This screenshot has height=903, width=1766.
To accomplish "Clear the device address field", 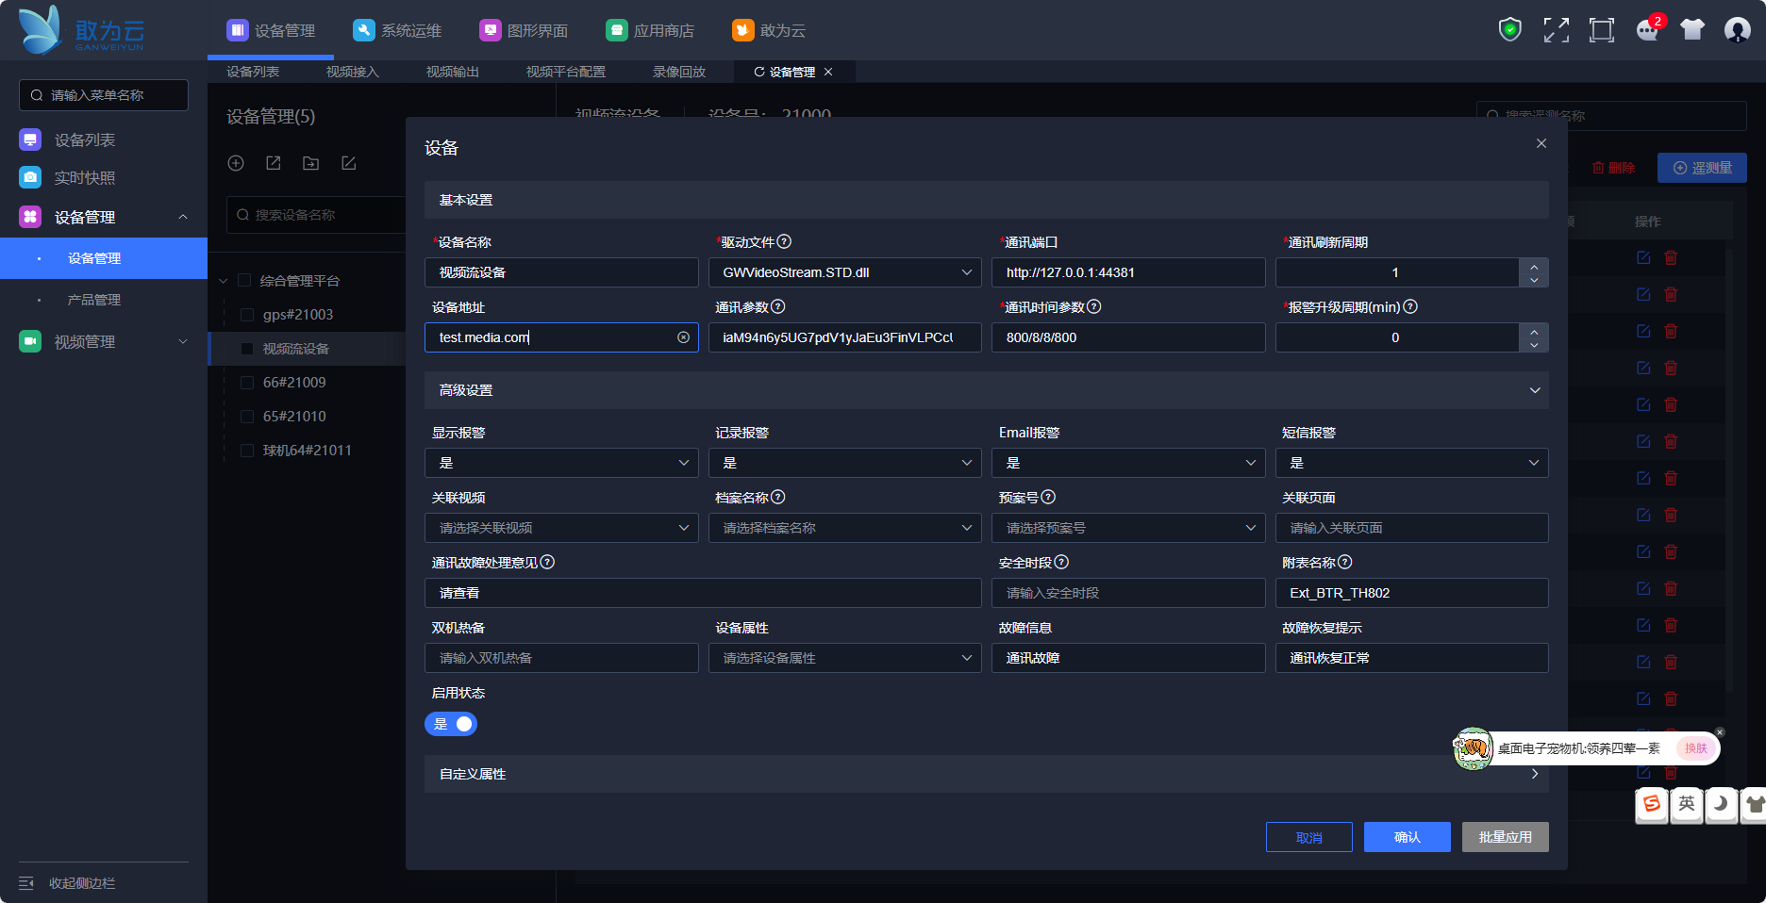I will coord(683,337).
